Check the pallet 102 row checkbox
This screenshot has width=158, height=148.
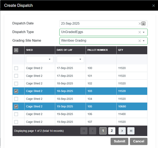point(16,83)
